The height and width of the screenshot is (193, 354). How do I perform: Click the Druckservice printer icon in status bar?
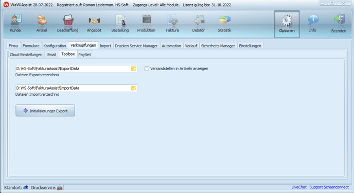click(60, 187)
